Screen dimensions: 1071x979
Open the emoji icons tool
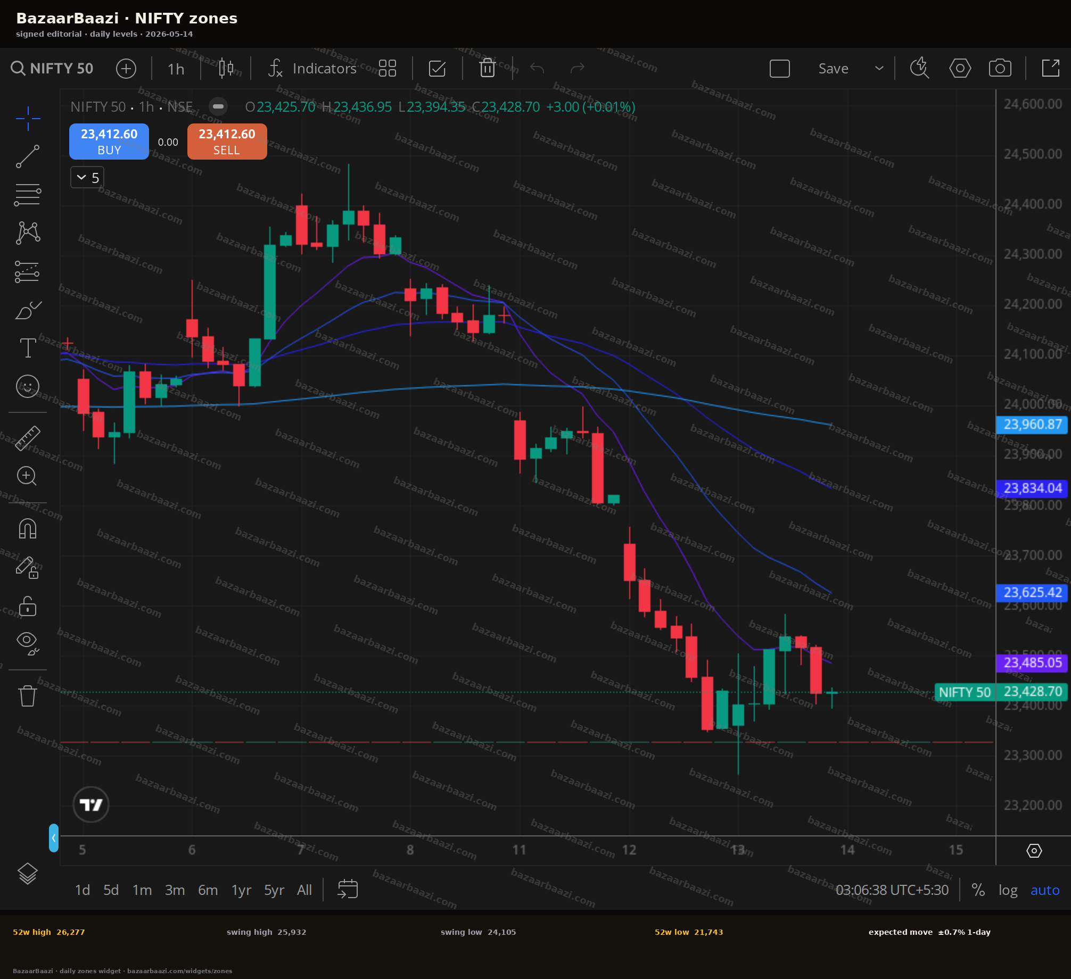(28, 386)
